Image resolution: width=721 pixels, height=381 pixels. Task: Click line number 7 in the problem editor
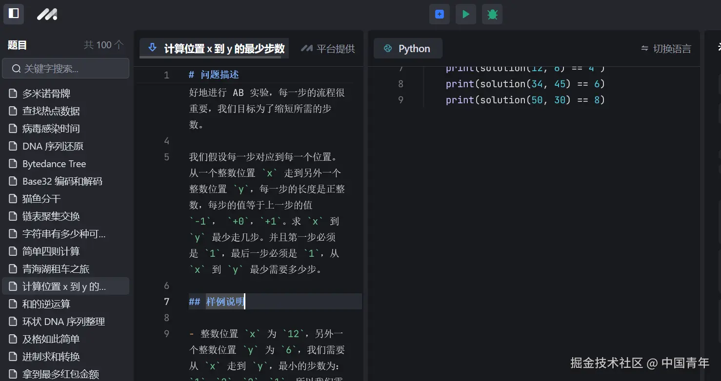pyautogui.click(x=166, y=302)
